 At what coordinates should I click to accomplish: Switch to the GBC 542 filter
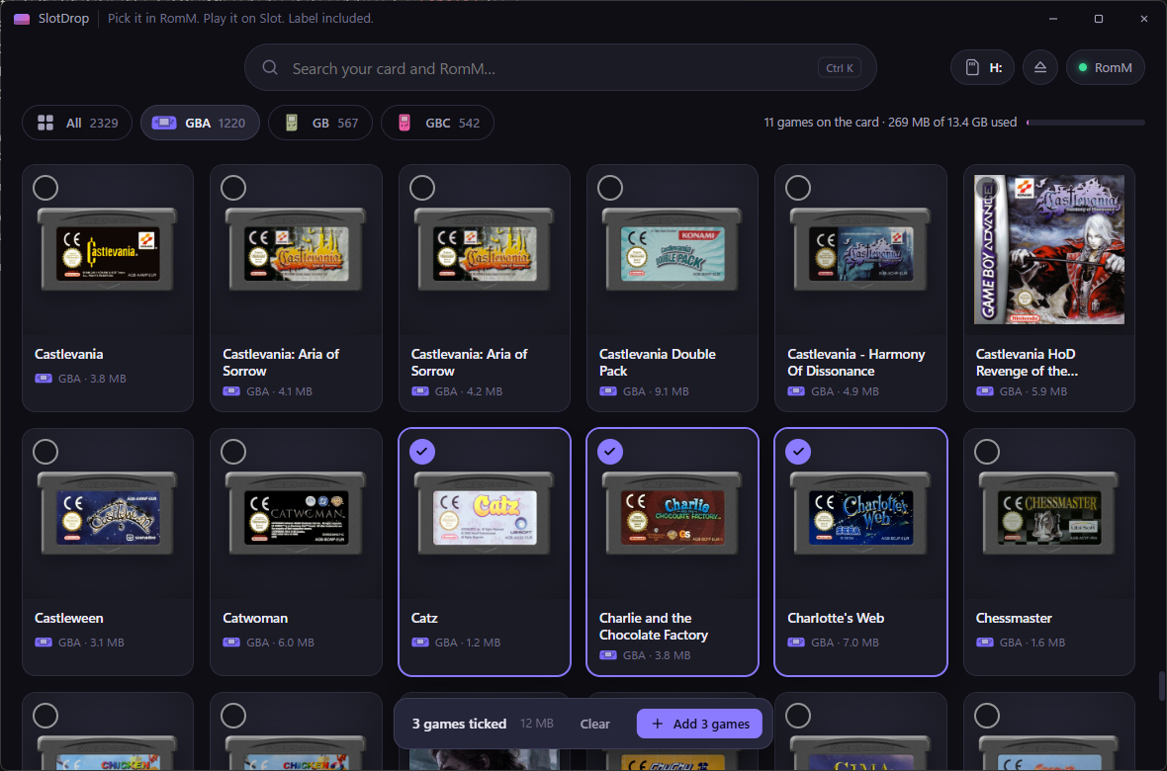pos(437,123)
